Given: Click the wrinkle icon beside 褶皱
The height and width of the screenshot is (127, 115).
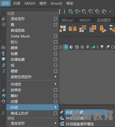Looking at the screenshot, I should coord(3,71).
